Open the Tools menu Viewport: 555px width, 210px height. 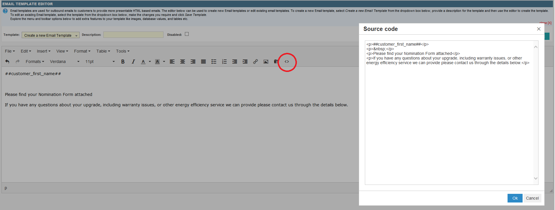click(x=123, y=51)
